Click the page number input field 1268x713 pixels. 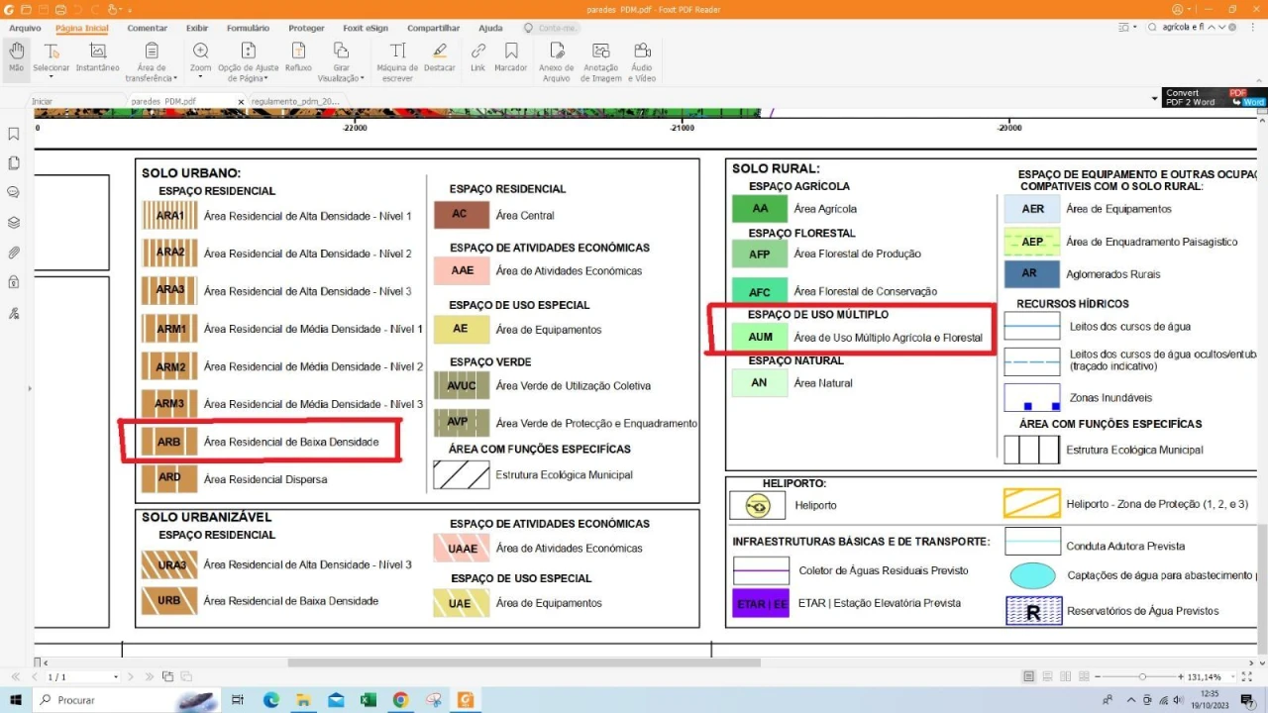tap(79, 676)
